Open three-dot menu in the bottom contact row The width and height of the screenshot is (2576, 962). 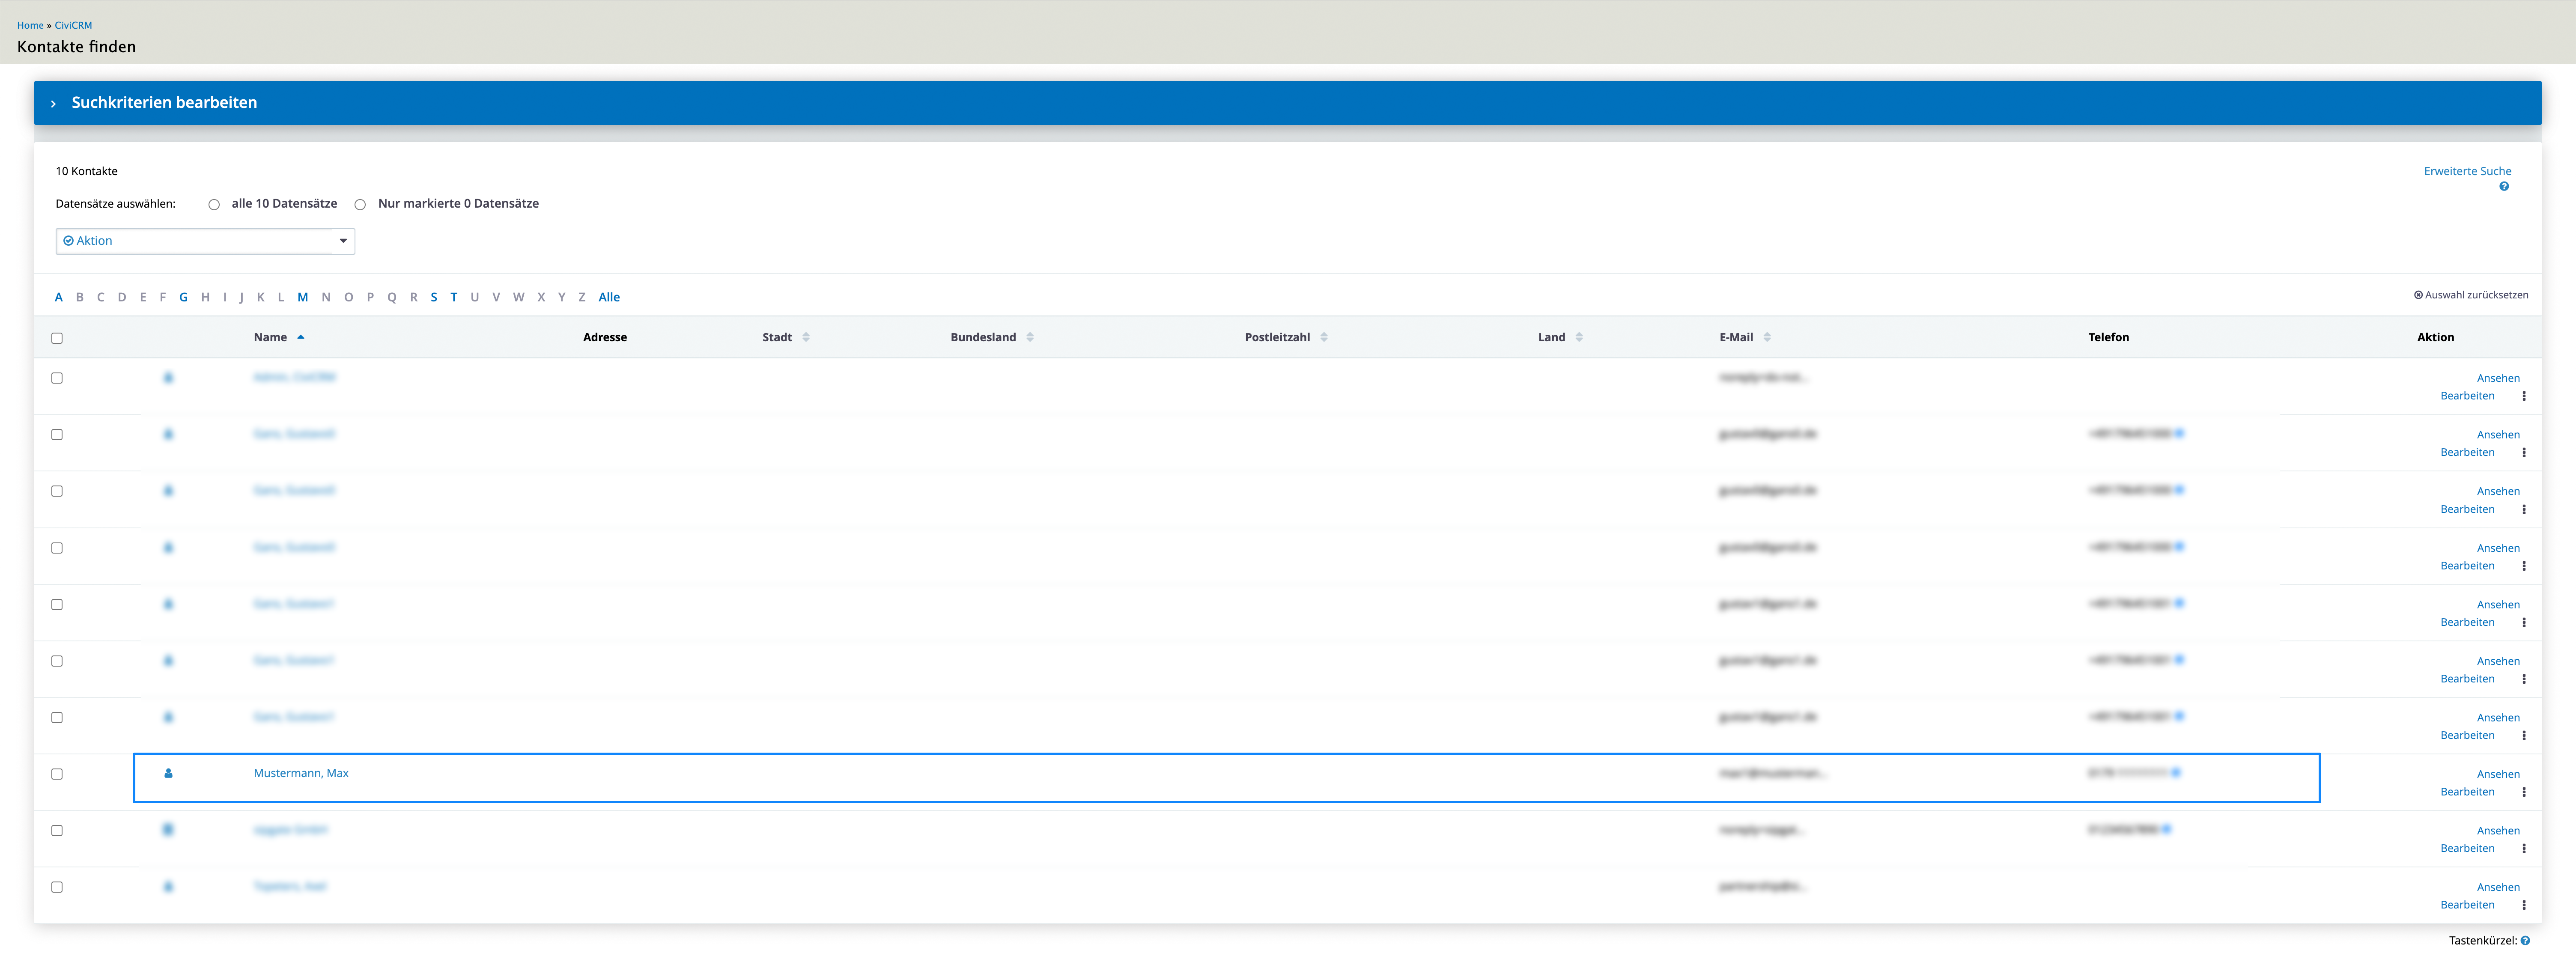click(x=2524, y=905)
